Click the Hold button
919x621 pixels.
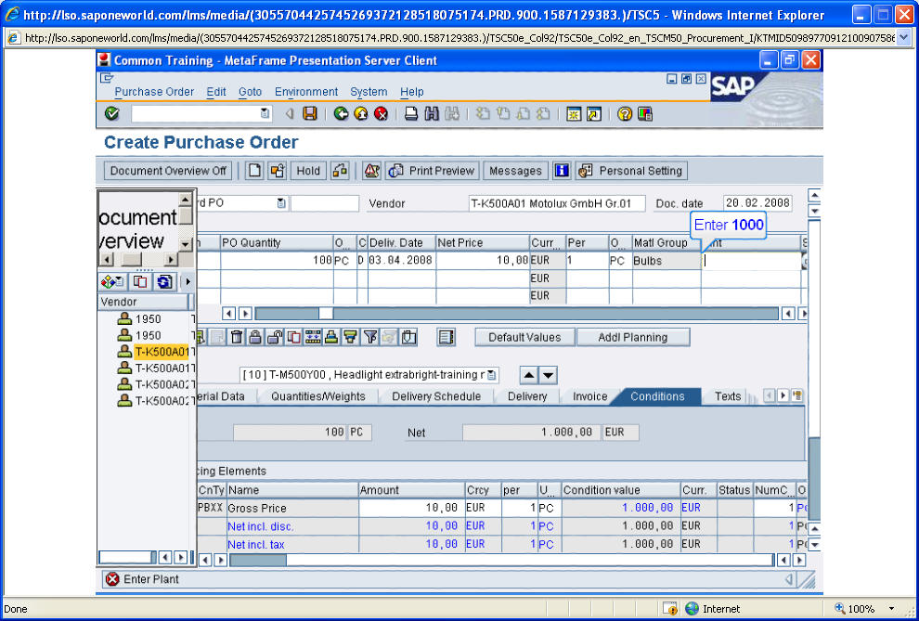pyautogui.click(x=308, y=171)
